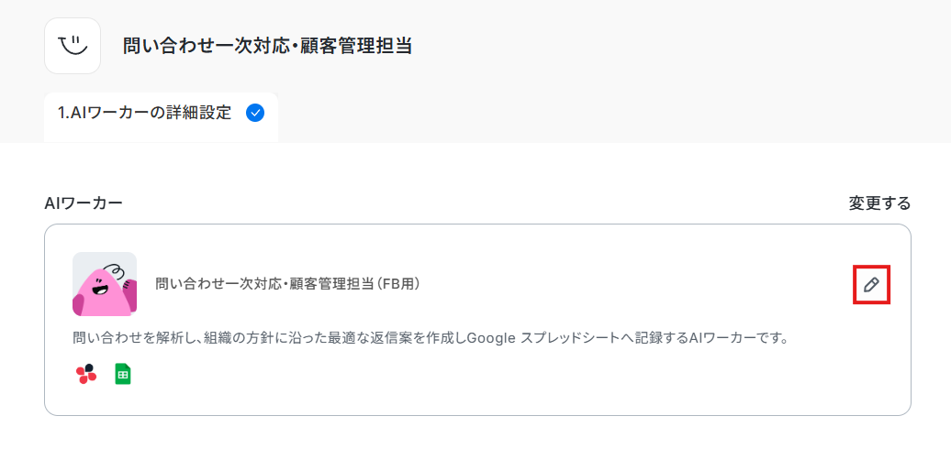Click the smiley face logo icon
The image size is (951, 449).
73,46
